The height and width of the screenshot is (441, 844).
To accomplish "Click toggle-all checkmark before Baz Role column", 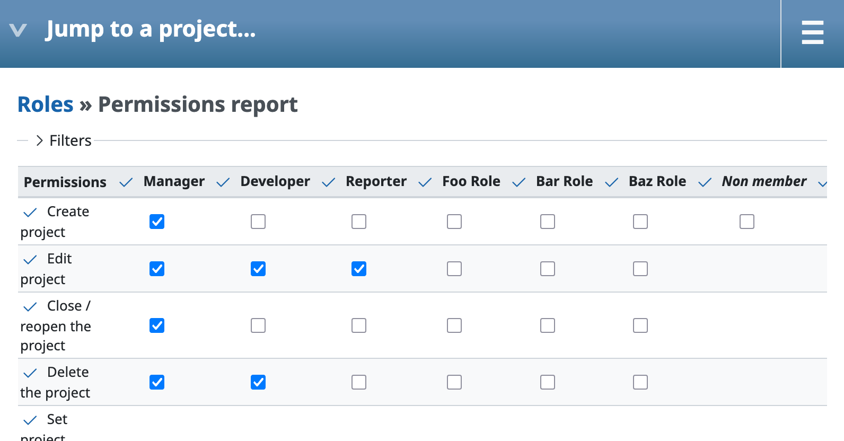I will [x=612, y=183].
